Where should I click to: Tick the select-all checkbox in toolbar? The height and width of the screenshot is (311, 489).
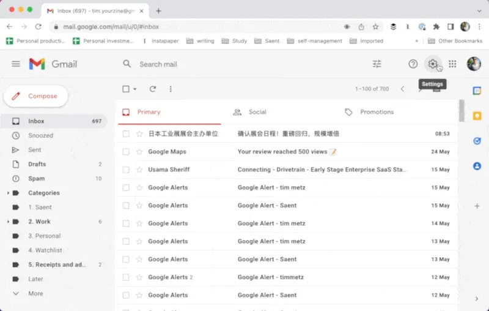pos(126,89)
